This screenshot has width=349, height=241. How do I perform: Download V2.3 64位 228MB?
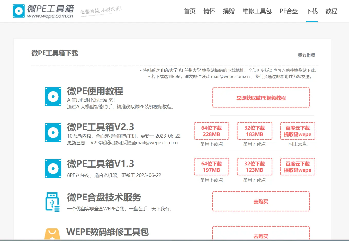[x=211, y=131]
